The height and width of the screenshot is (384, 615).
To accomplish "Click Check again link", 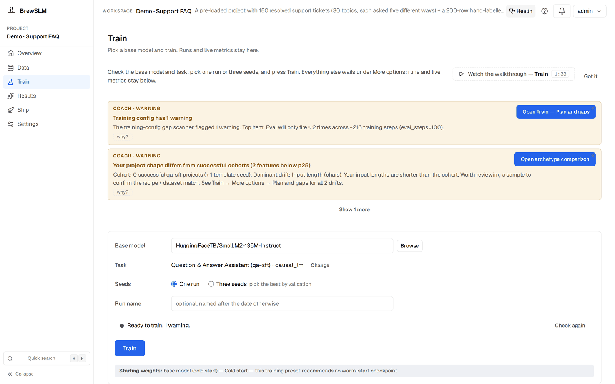I will point(570,326).
